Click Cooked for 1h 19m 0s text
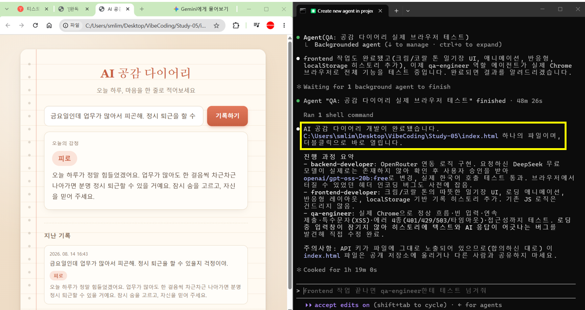The width and height of the screenshot is (585, 310). pyautogui.click(x=340, y=269)
